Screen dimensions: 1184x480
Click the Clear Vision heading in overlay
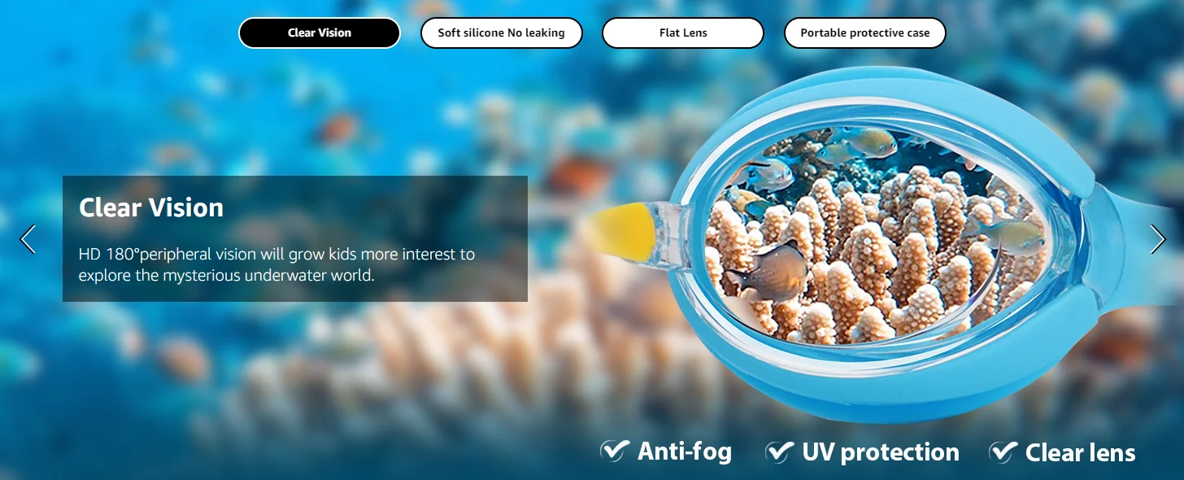[x=151, y=207]
